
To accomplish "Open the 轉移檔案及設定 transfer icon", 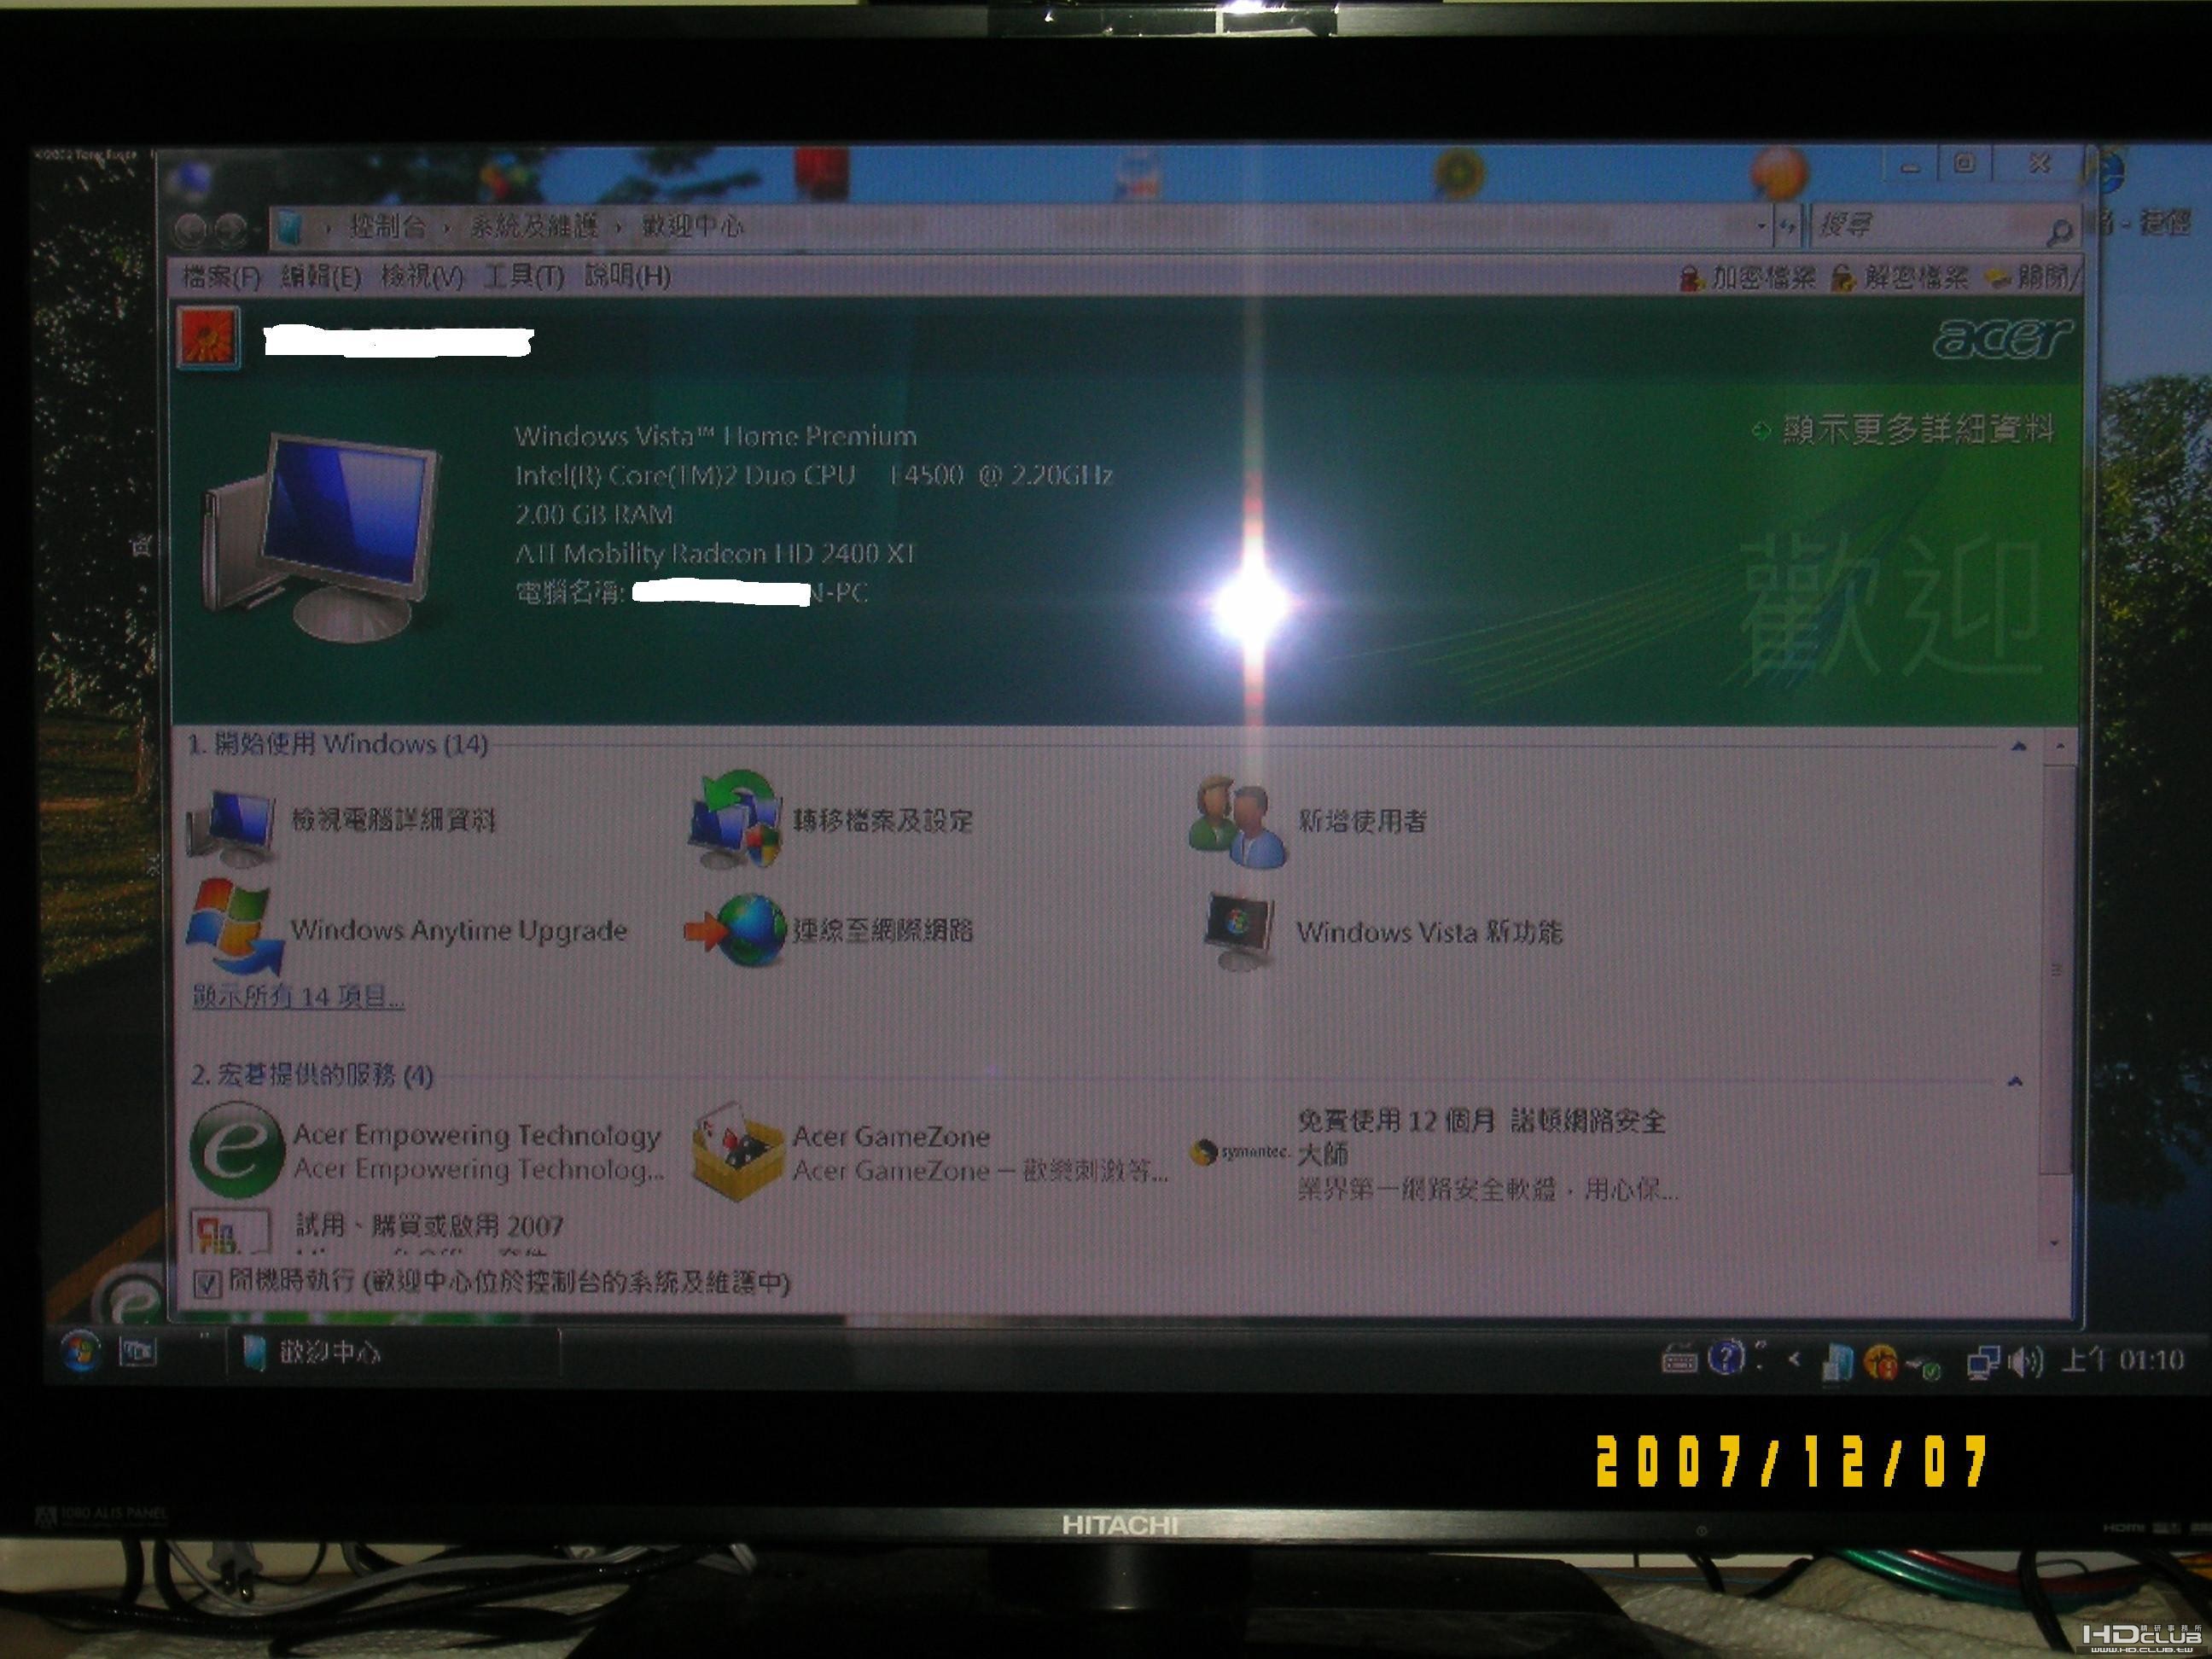I will coord(735,820).
